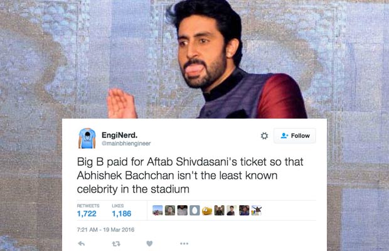The height and width of the screenshot is (251, 389).
Task: Open EngiNerd's blue t-shirt profile picture
Action: tap(87, 139)
